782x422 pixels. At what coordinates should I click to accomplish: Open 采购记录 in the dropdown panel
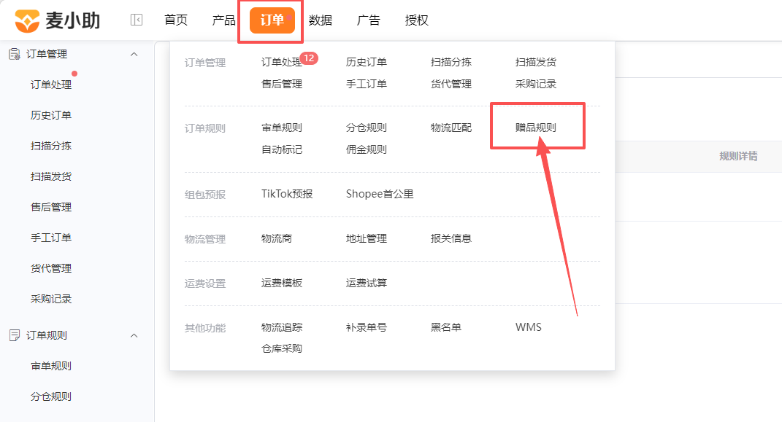pos(536,84)
